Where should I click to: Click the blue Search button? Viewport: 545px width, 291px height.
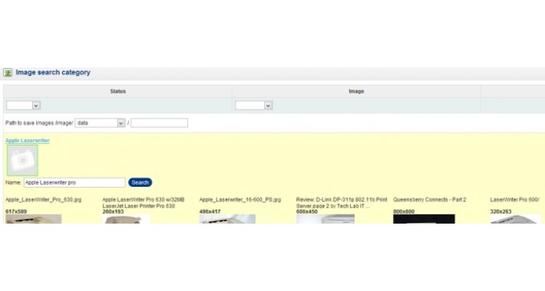140,182
